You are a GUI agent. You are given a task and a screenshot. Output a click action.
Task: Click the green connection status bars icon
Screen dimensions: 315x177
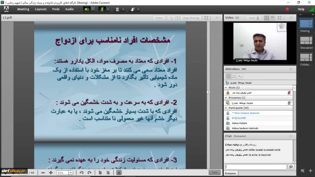[x=312, y=9]
